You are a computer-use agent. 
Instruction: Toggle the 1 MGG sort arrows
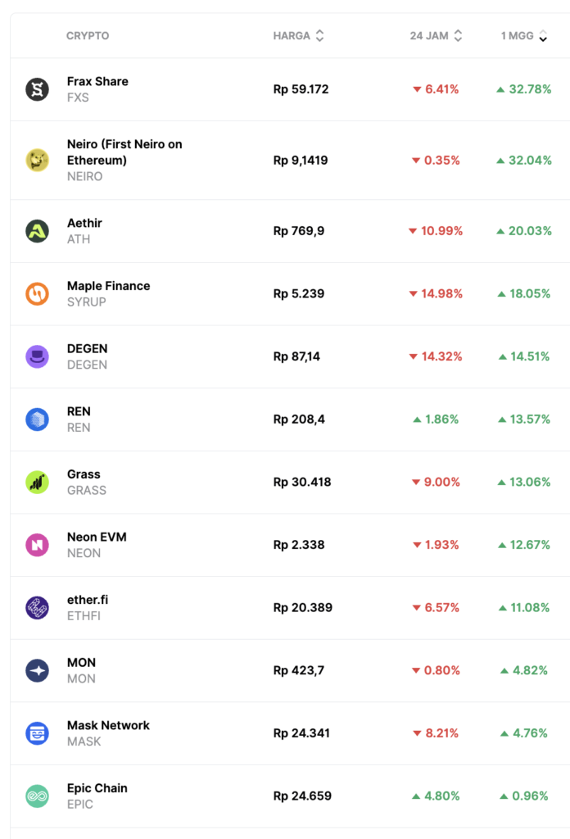[x=543, y=36]
